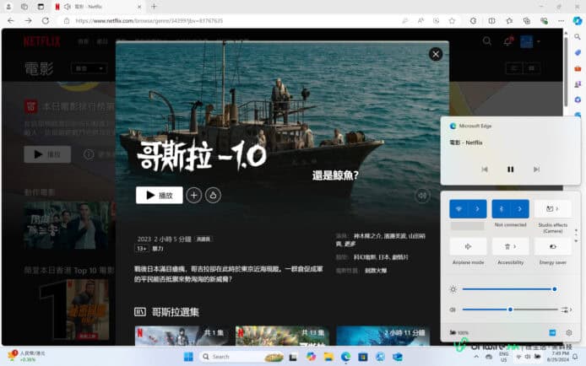Pause media in the Microsoft Edge media card
The width and height of the screenshot is (586, 366).
(510, 170)
